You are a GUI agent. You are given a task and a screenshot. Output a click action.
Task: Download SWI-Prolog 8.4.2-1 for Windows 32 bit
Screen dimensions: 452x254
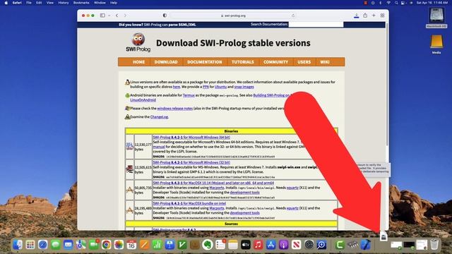[x=191, y=162]
